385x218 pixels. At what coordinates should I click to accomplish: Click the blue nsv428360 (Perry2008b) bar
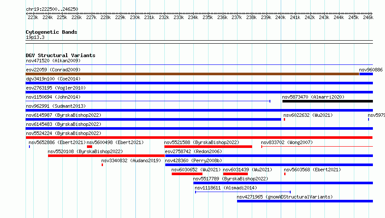tap(269, 165)
